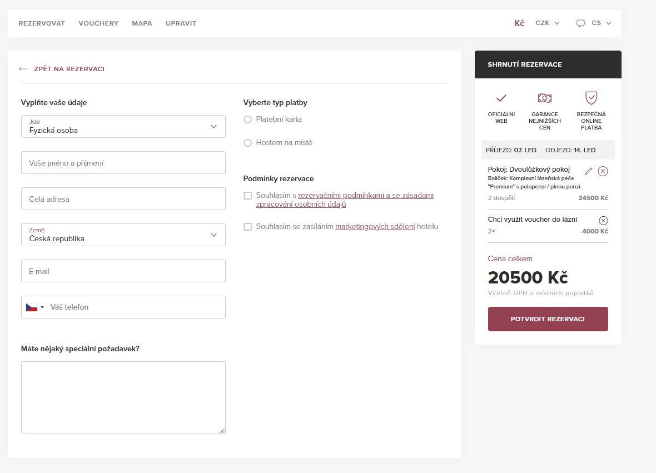The height and width of the screenshot is (473, 656).
Task: Open the marketingových sdělení link
Action: point(375,227)
